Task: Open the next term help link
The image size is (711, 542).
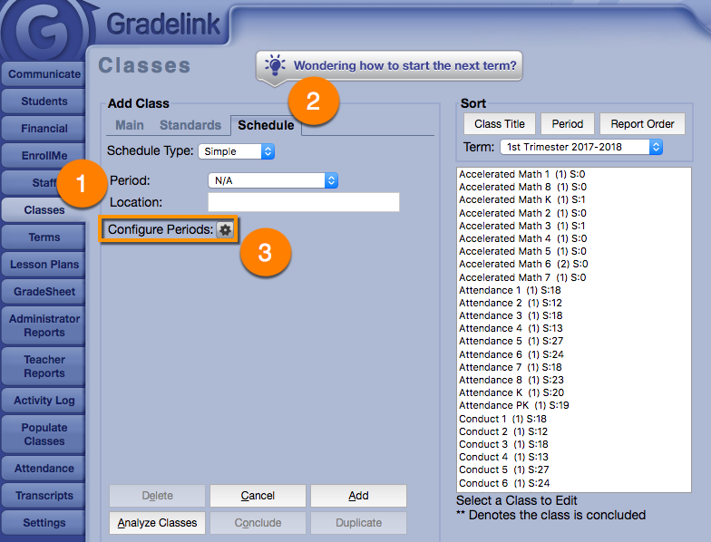Action: [x=404, y=65]
